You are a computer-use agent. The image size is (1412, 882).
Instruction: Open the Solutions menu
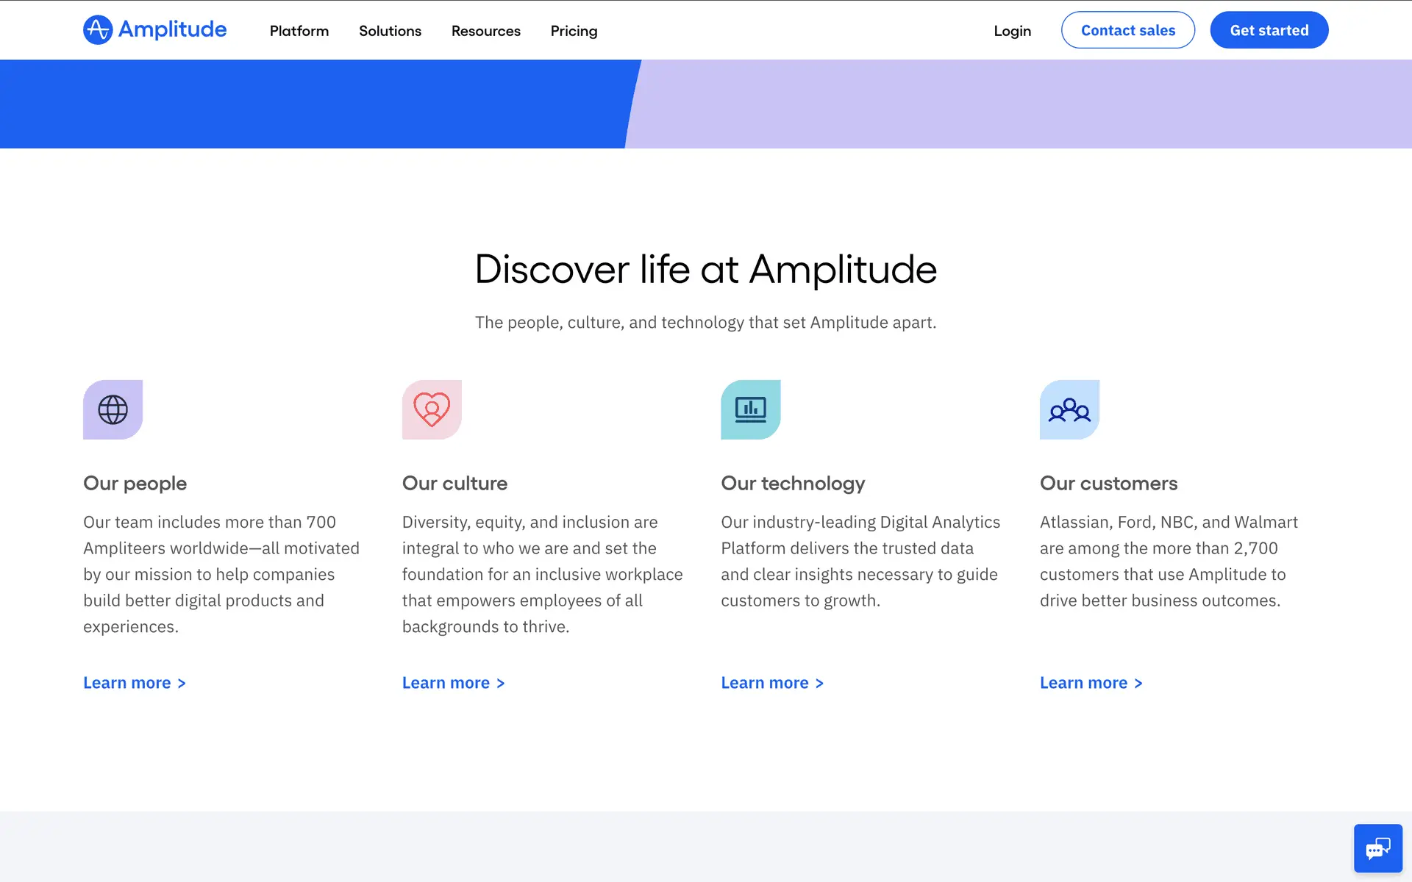(390, 31)
